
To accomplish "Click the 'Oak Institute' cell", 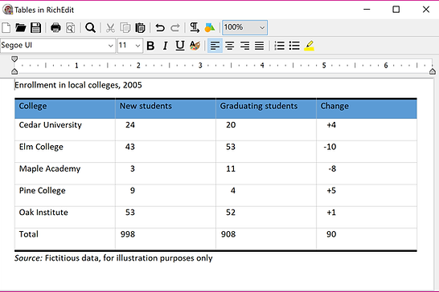I will pos(65,217).
